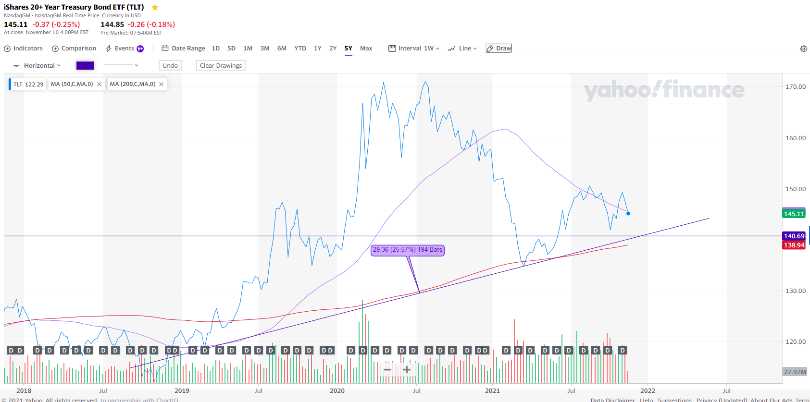Zoom out with the chart minus icon
Screen dimensions: 810x402
click(x=387, y=369)
